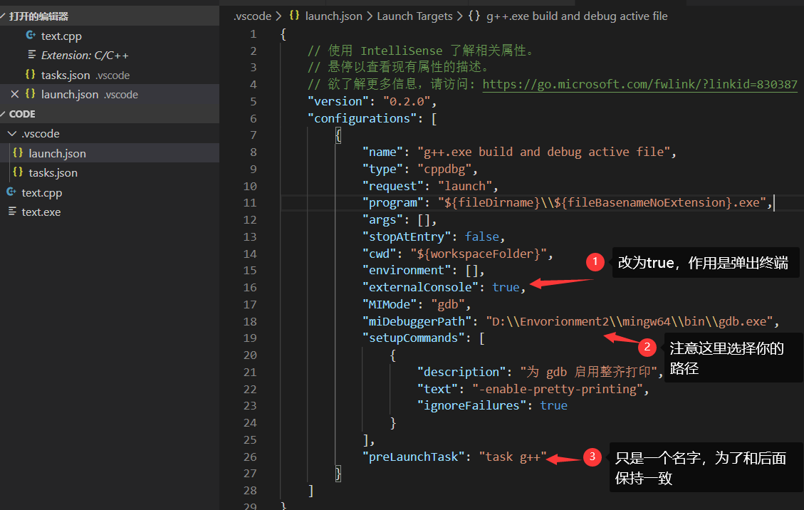804x510 pixels.
Task: Click the "setupCommands" key
Action: [x=413, y=338]
